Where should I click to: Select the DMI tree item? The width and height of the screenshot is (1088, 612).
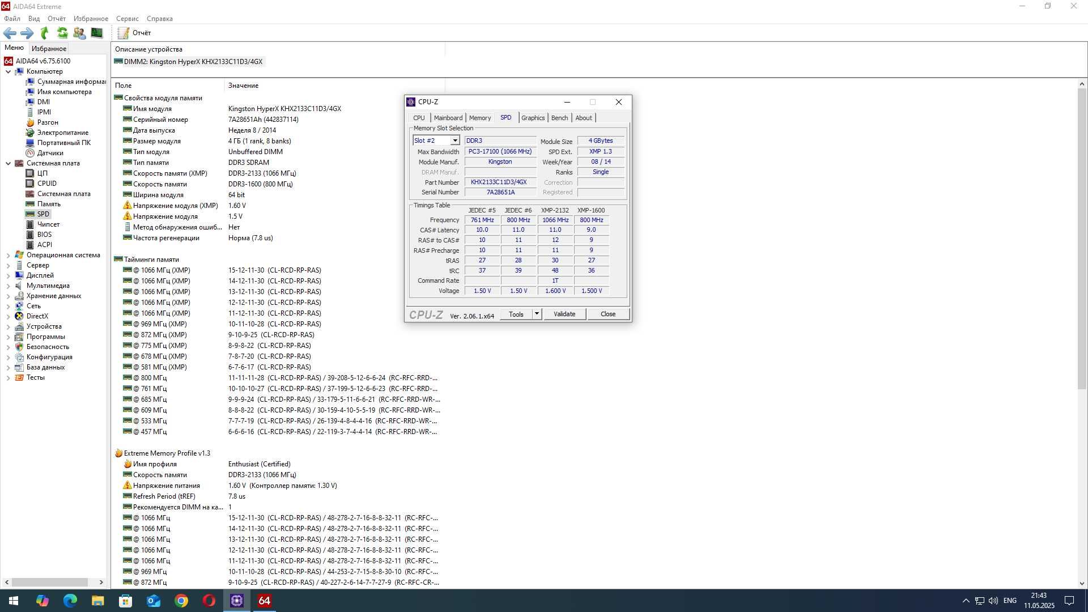point(43,102)
